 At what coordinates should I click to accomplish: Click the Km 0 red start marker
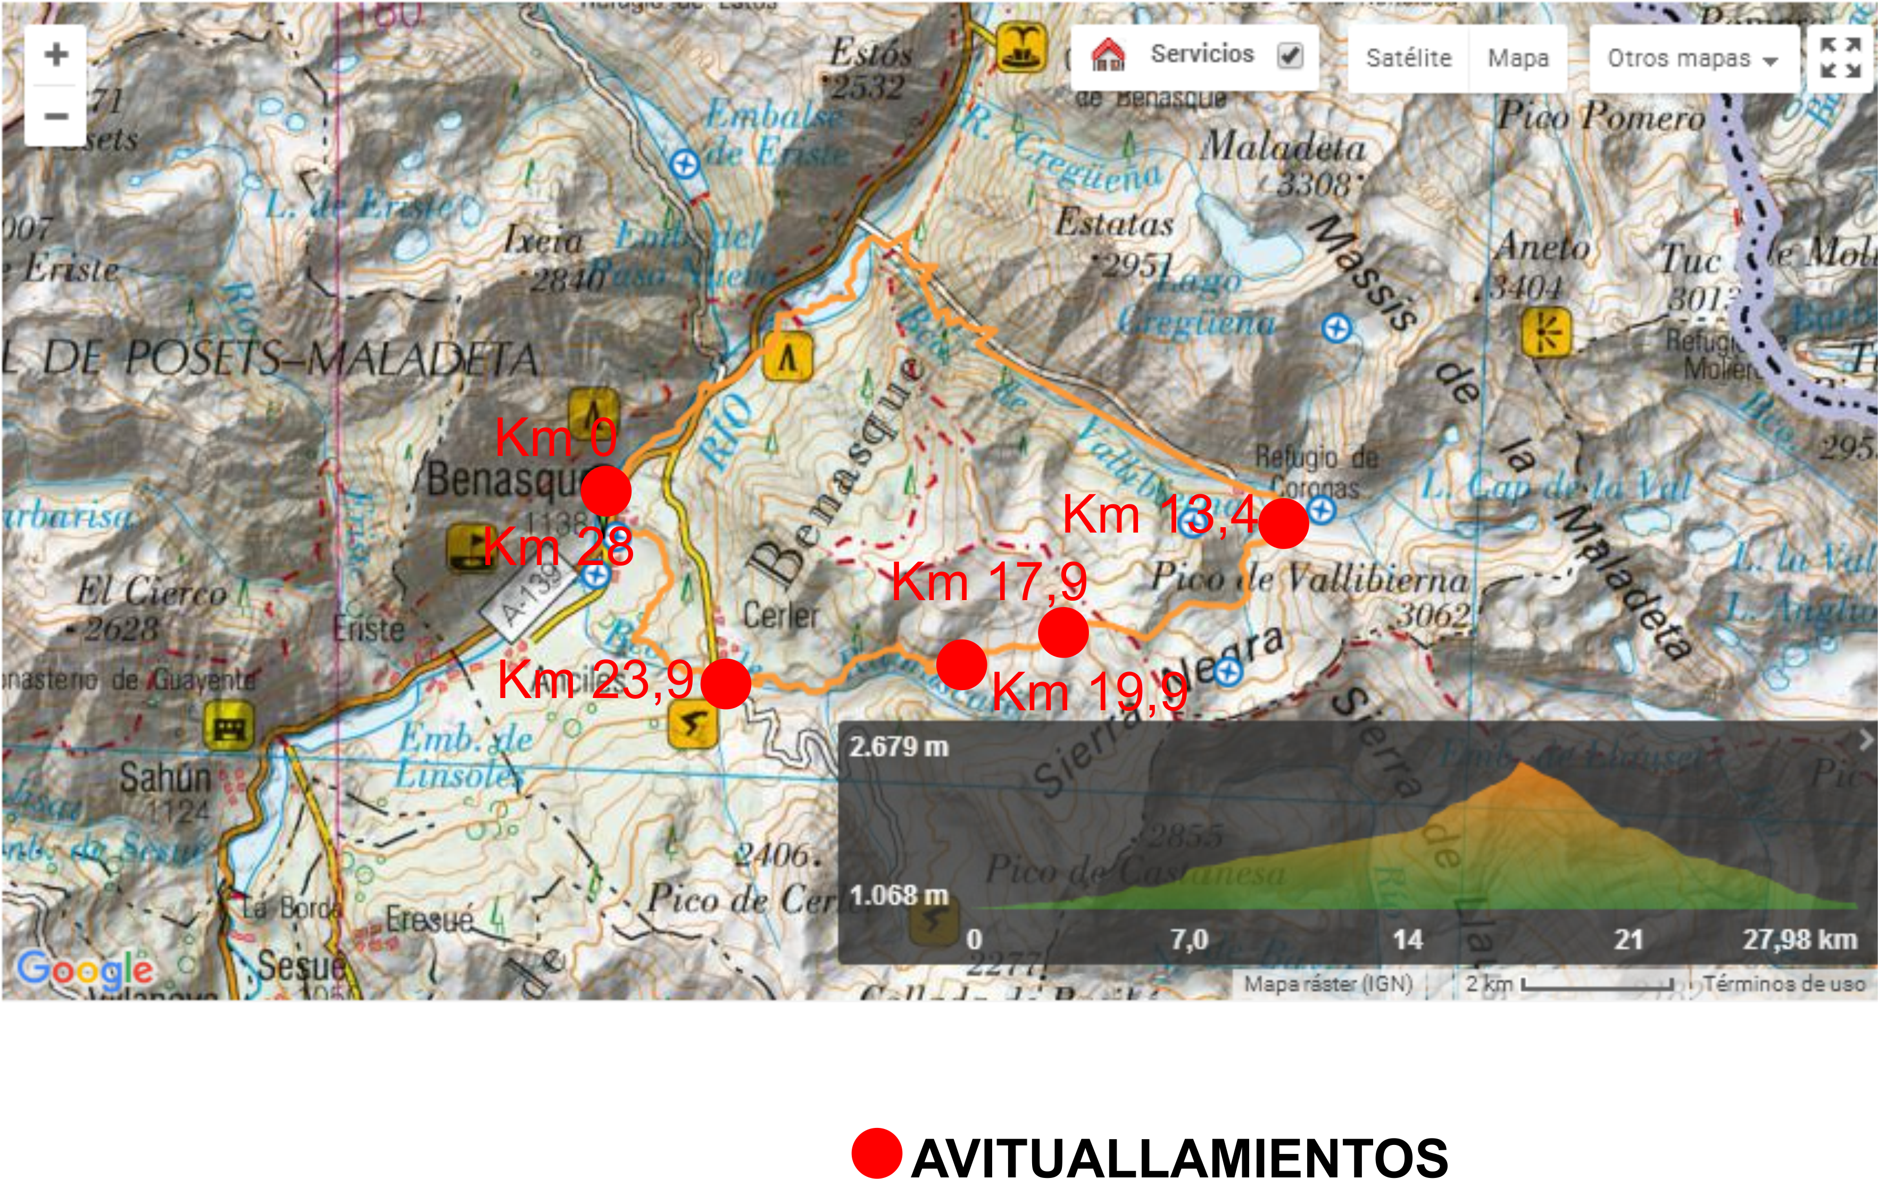tap(606, 491)
